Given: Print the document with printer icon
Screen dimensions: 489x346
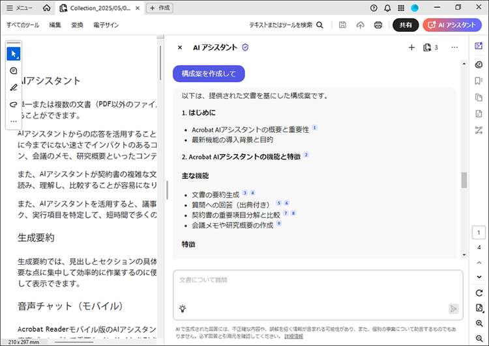Looking at the screenshot, I should click(378, 25).
